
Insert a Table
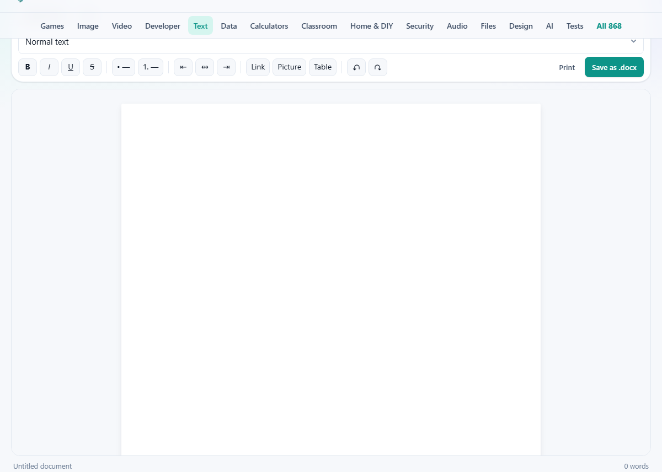click(323, 67)
